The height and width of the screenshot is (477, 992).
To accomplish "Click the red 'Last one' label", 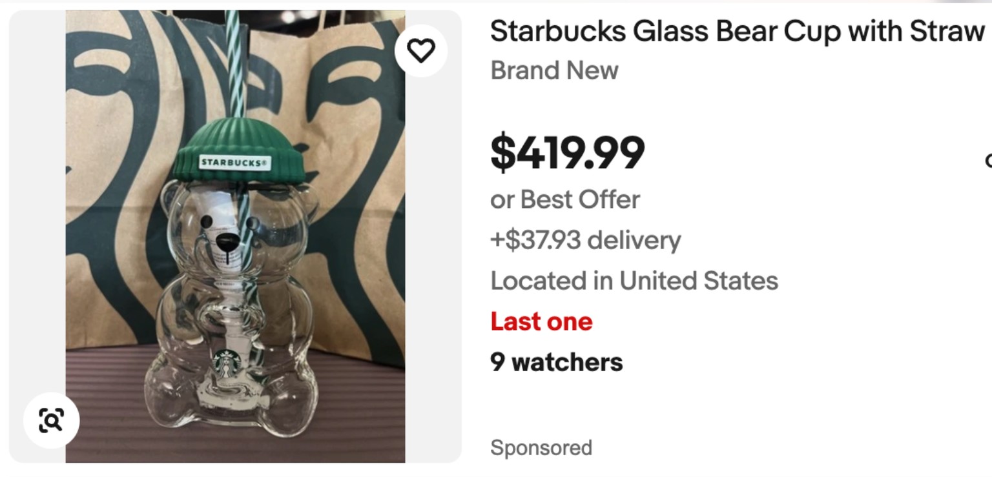I will tap(541, 321).
